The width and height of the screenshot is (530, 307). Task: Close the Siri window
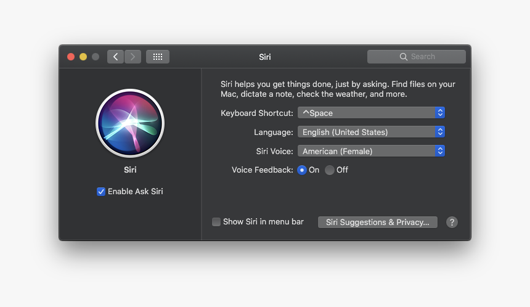pos(71,57)
